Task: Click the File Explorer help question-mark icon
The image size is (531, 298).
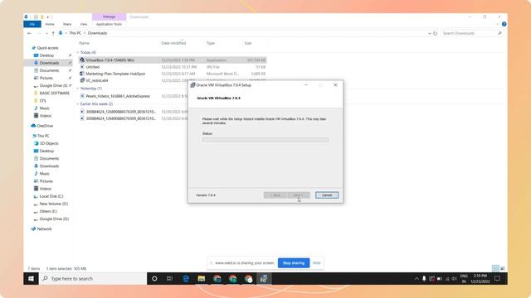Action: (504, 24)
